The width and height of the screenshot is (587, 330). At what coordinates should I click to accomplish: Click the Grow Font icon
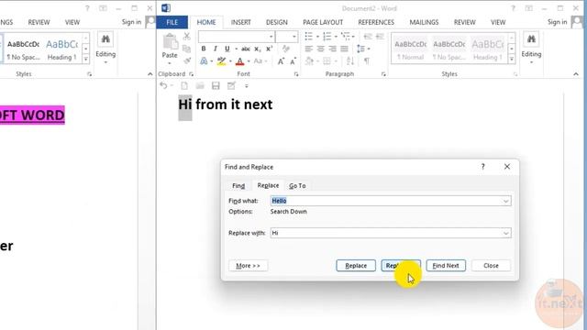point(281,61)
